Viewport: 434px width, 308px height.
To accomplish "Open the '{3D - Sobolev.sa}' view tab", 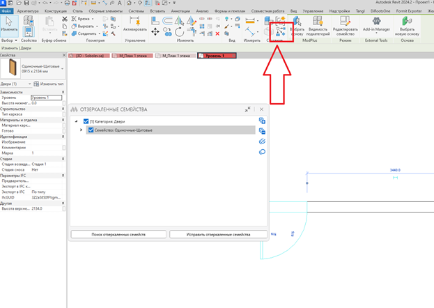I will click(89, 56).
